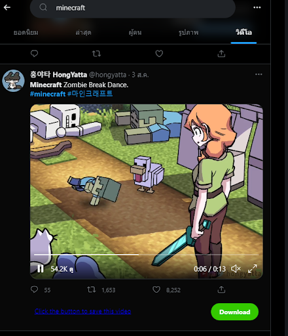Open the #minecraft hashtag
Screen dimensions: 288x336
[x=48, y=94]
